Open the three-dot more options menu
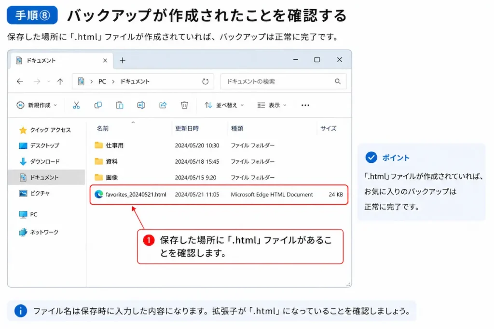Screen dimensions: 494x329 (x=305, y=105)
